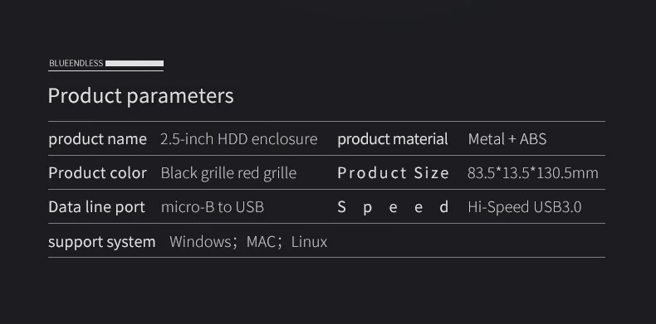Click the Product color label
Screen dimensions: 656x324
97,173
